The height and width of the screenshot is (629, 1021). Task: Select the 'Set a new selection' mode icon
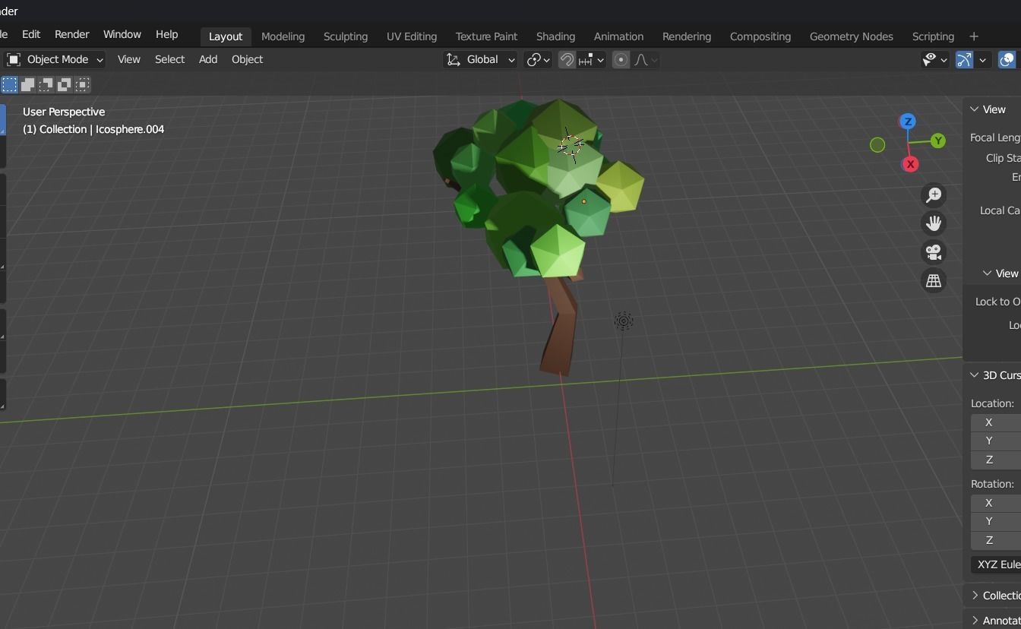pos(9,84)
